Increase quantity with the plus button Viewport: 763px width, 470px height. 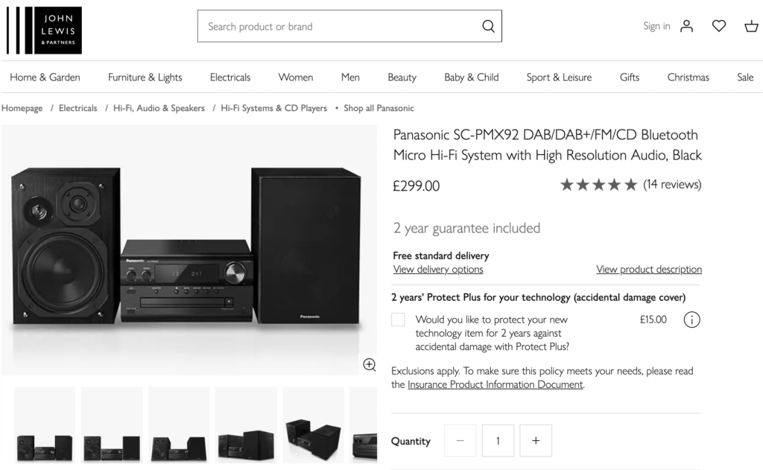pyautogui.click(x=536, y=440)
